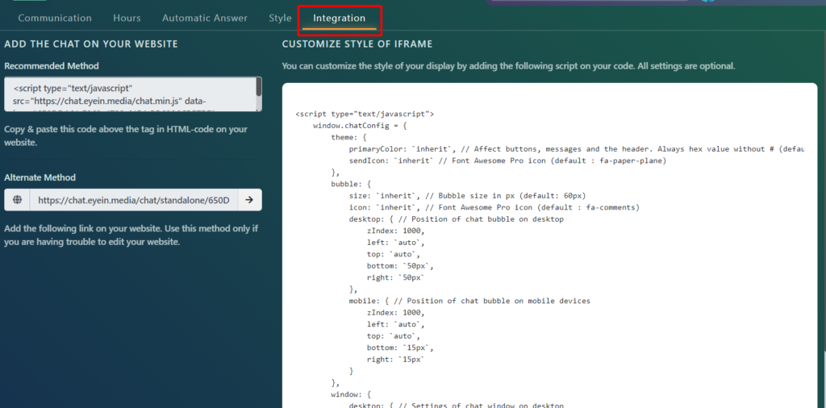Click the 'Customize Style of Iframe' heading
The image size is (826, 408).
coord(357,44)
